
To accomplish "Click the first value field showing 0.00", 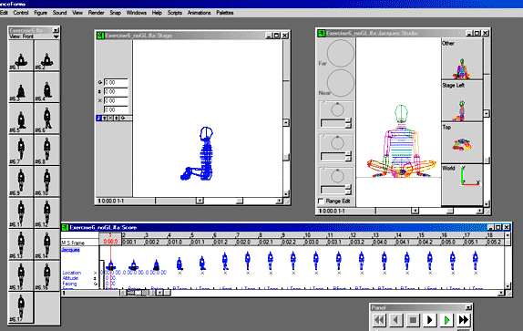I will point(116,82).
